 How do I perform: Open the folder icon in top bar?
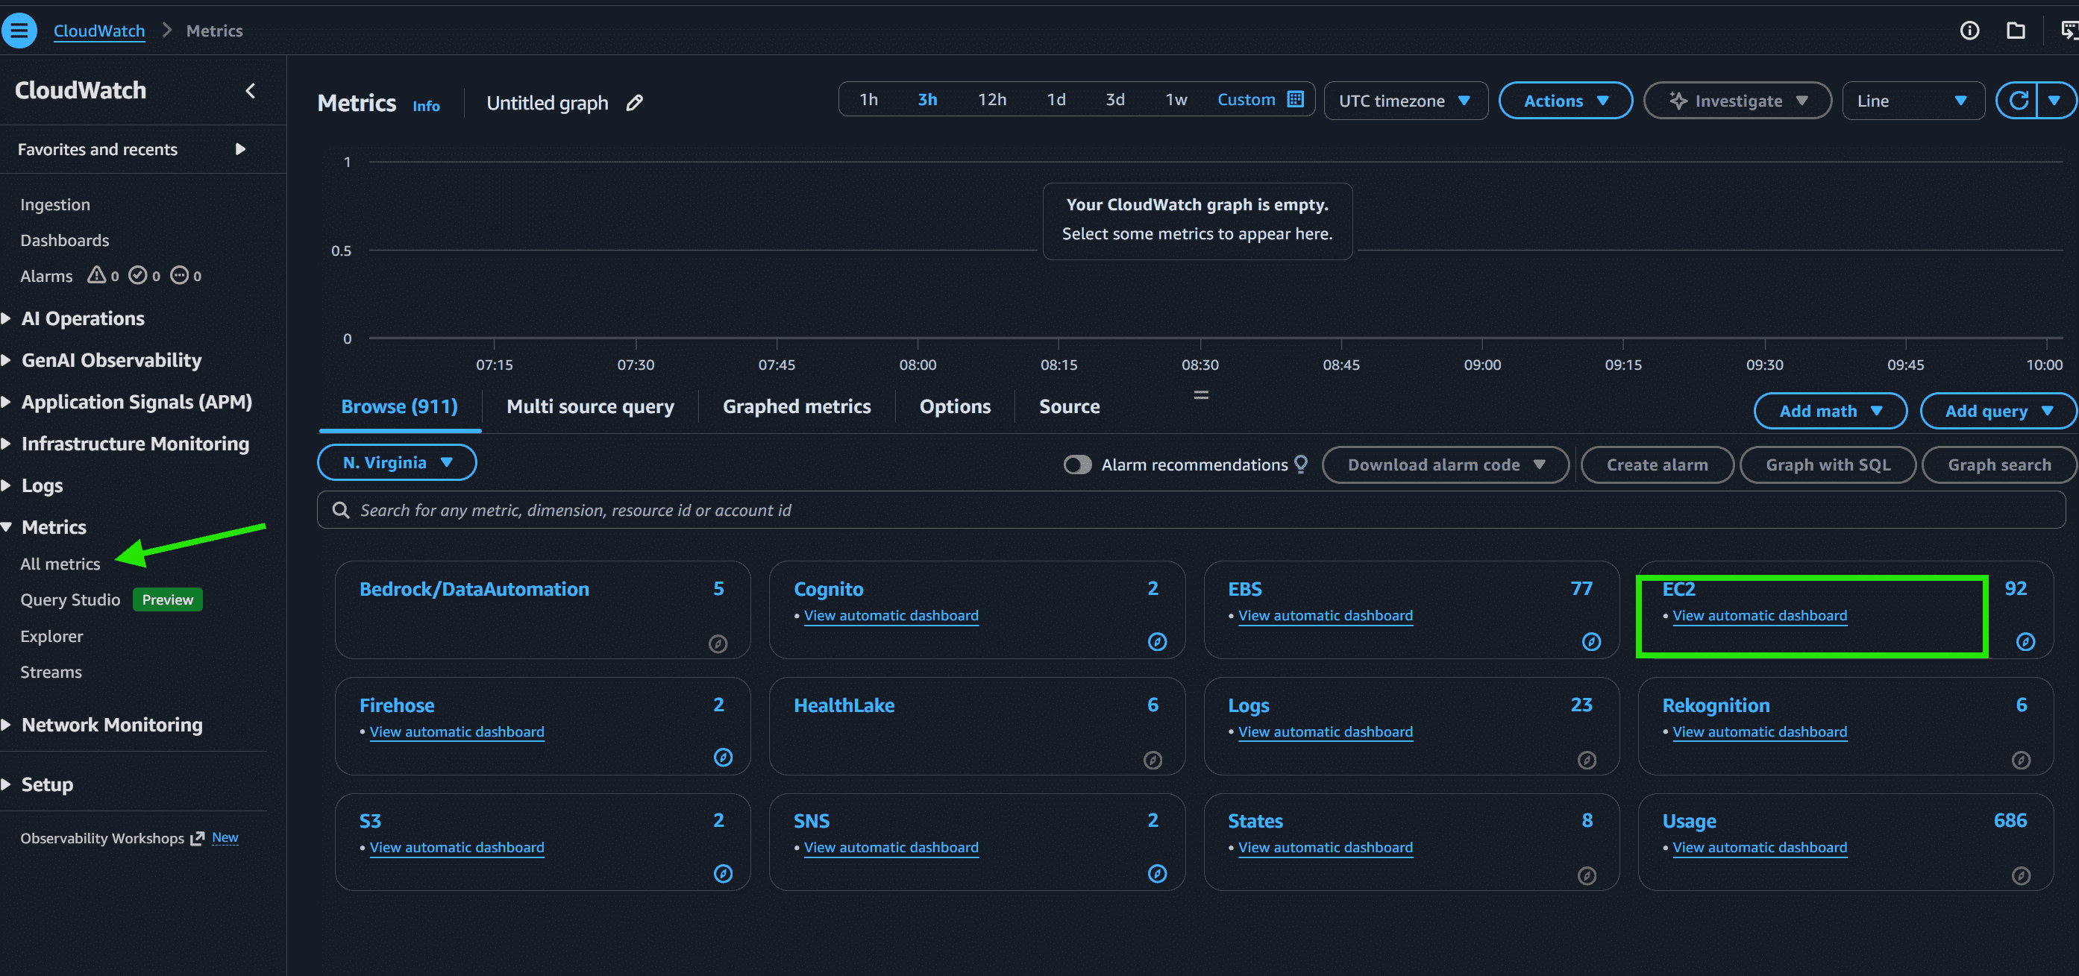coord(2016,31)
